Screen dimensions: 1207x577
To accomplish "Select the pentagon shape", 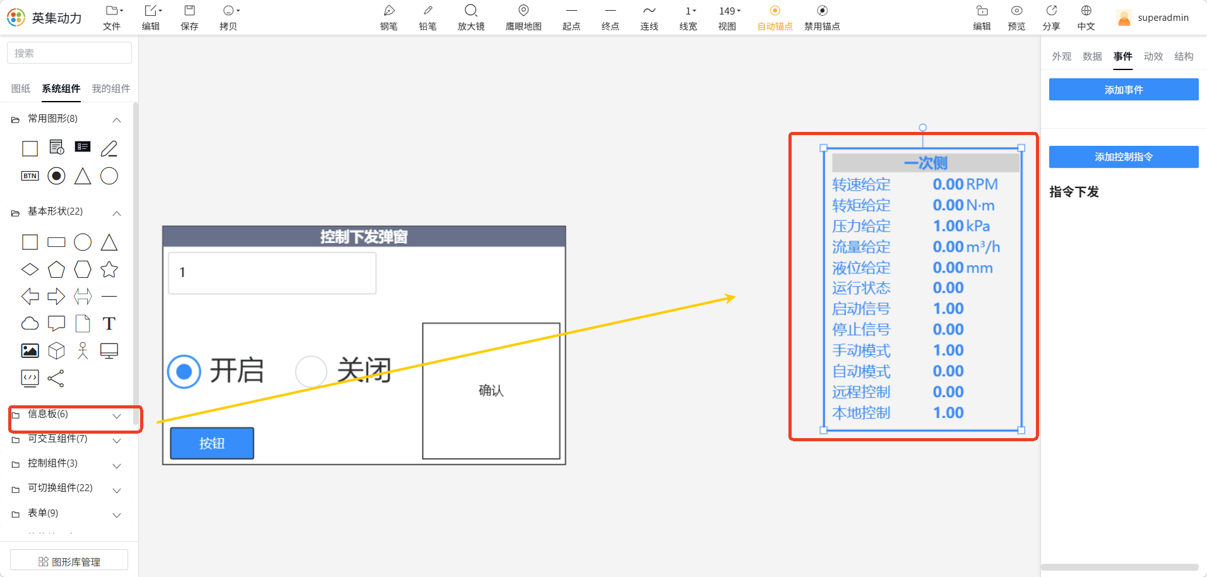I will pos(56,270).
